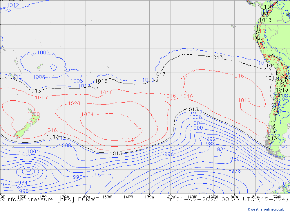Click the 170E longitude label
The height and width of the screenshot is (212, 290).
pos(22,197)
